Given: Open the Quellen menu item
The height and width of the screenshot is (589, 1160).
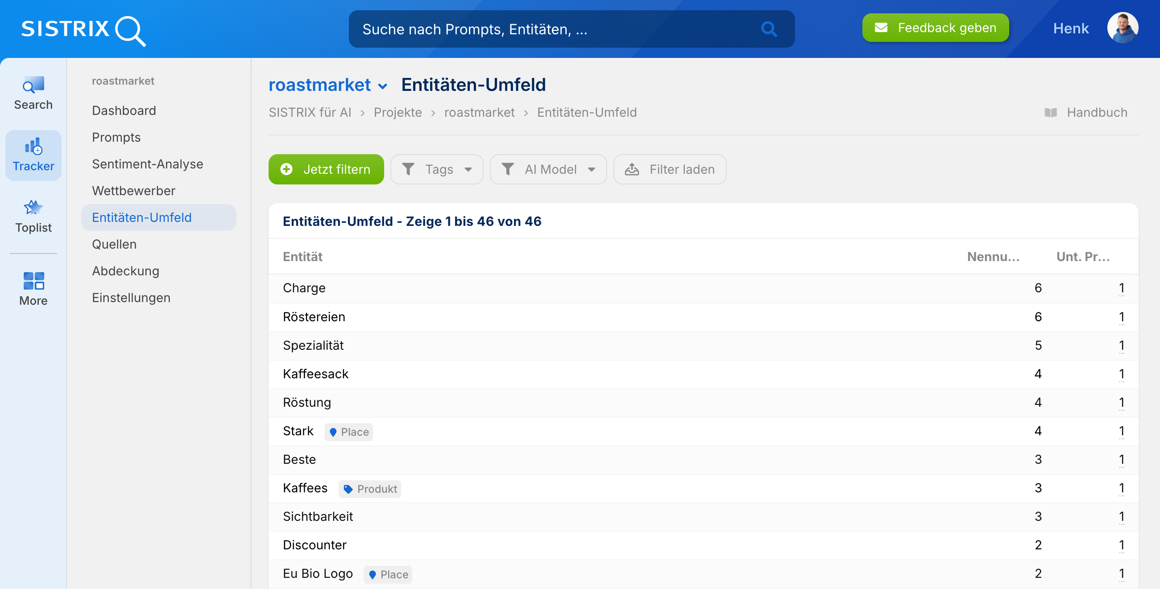Looking at the screenshot, I should click(114, 244).
